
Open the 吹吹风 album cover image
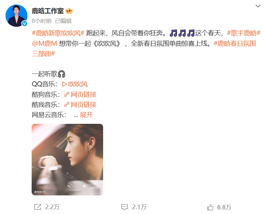pyautogui.click(x=68, y=159)
